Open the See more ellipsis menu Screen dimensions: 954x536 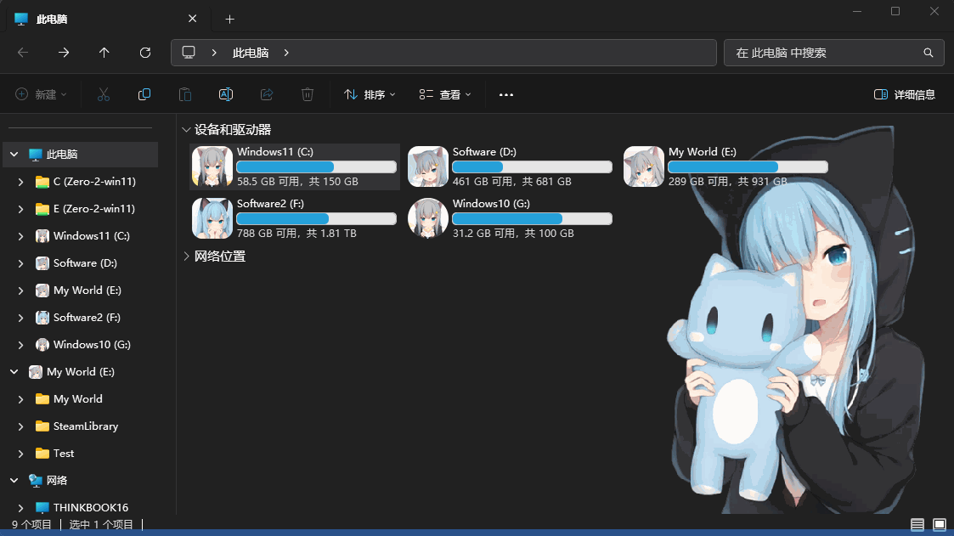pos(506,94)
